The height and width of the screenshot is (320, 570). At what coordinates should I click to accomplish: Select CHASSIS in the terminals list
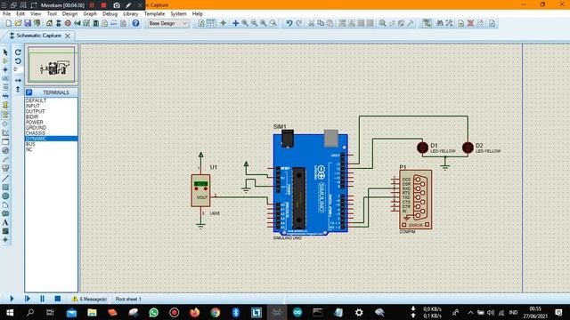(x=36, y=133)
